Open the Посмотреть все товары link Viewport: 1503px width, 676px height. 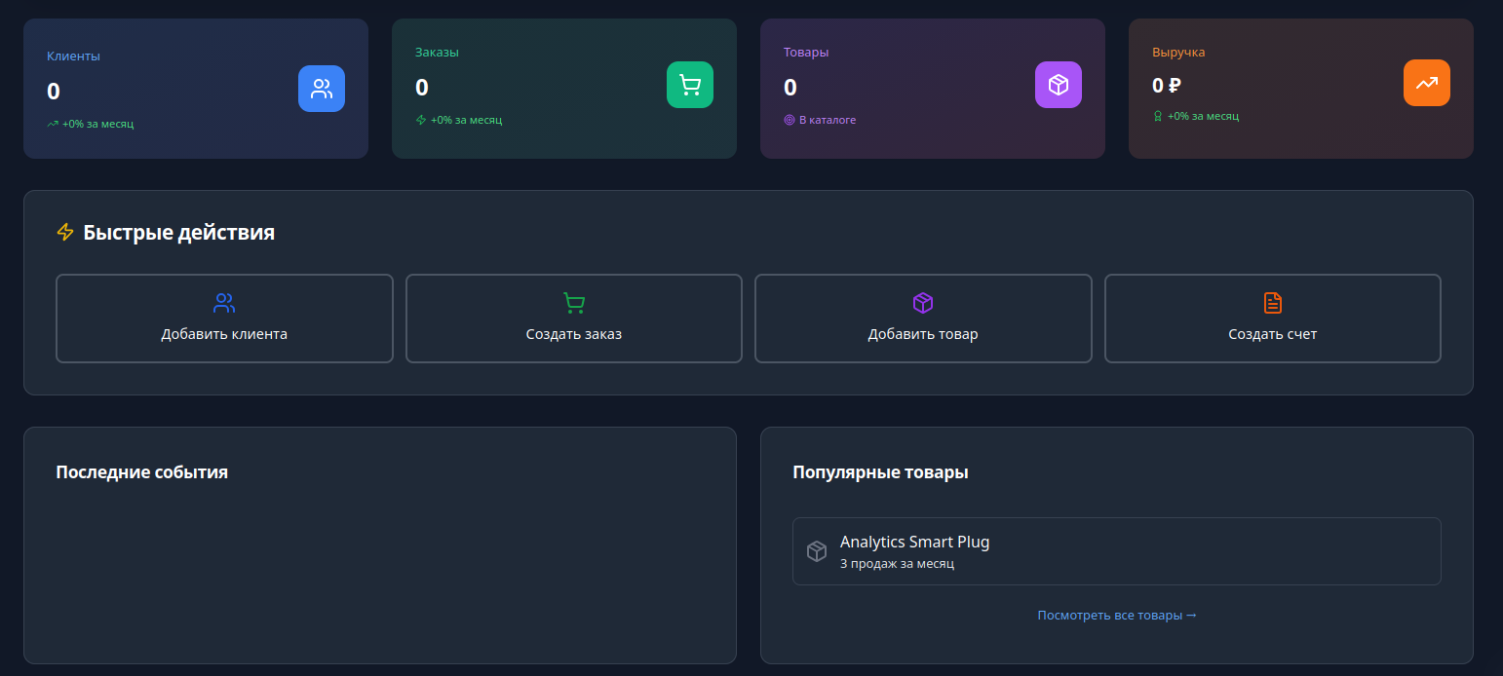[1117, 615]
